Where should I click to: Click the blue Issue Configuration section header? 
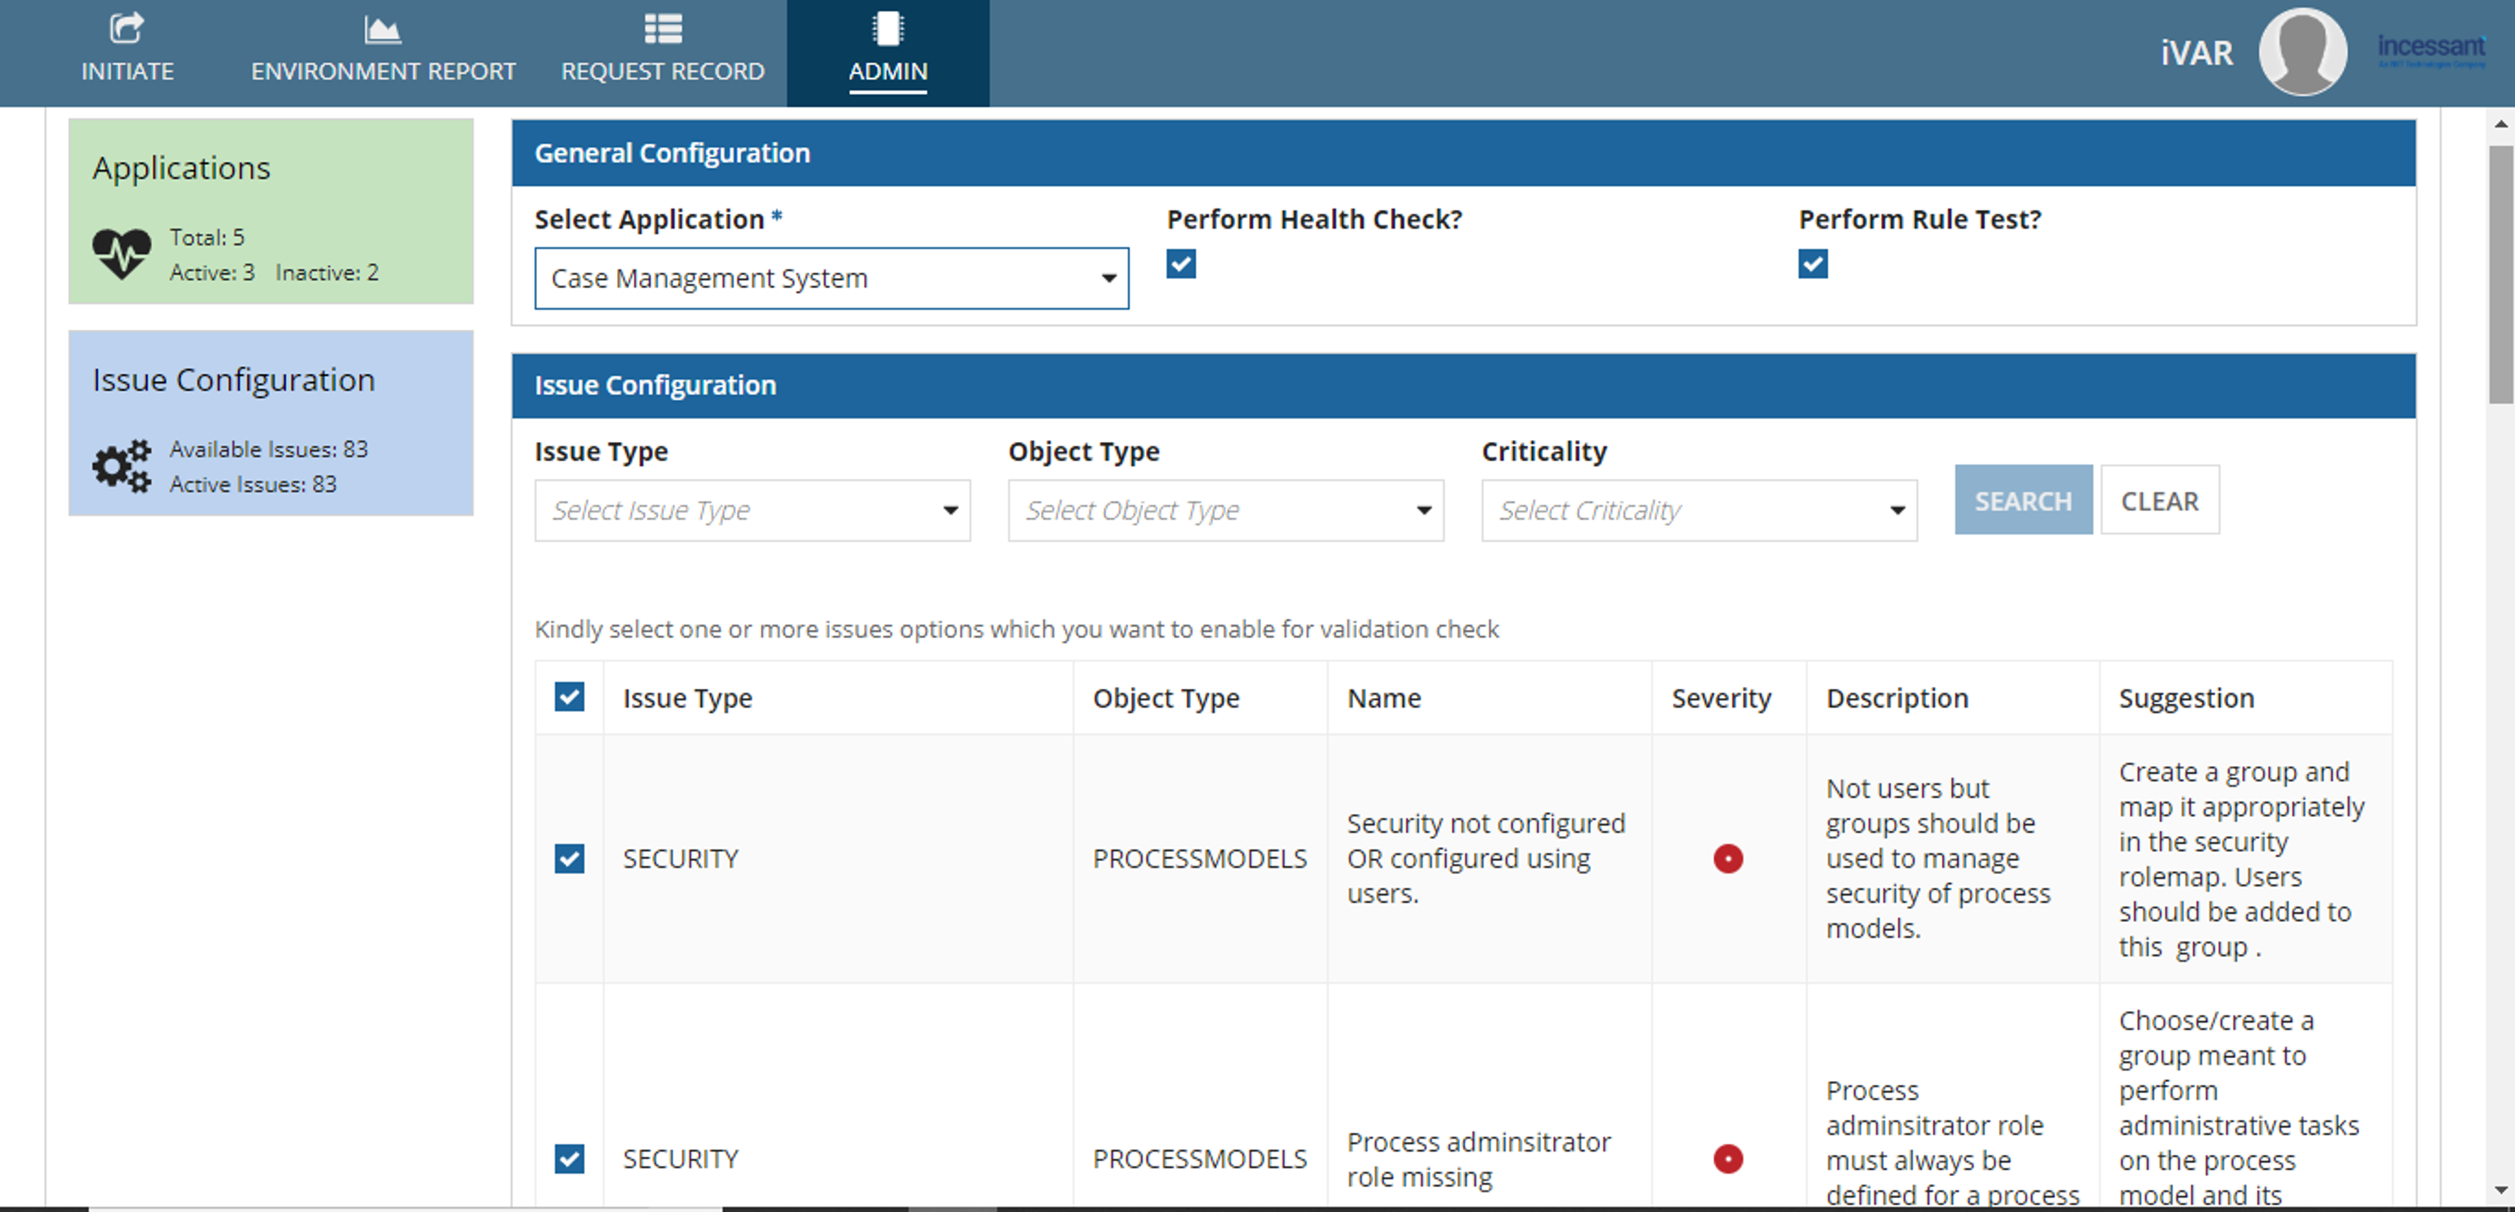[1464, 384]
